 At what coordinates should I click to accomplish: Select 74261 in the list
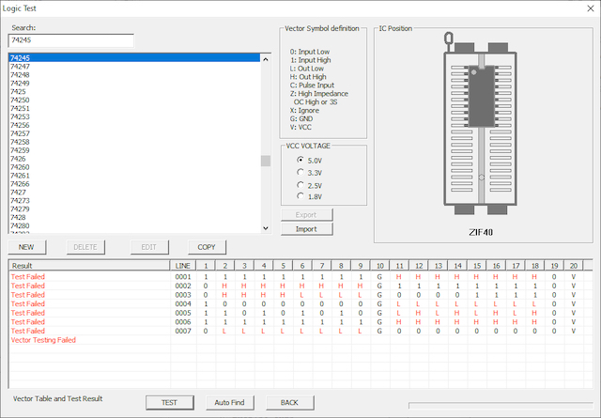coord(20,176)
